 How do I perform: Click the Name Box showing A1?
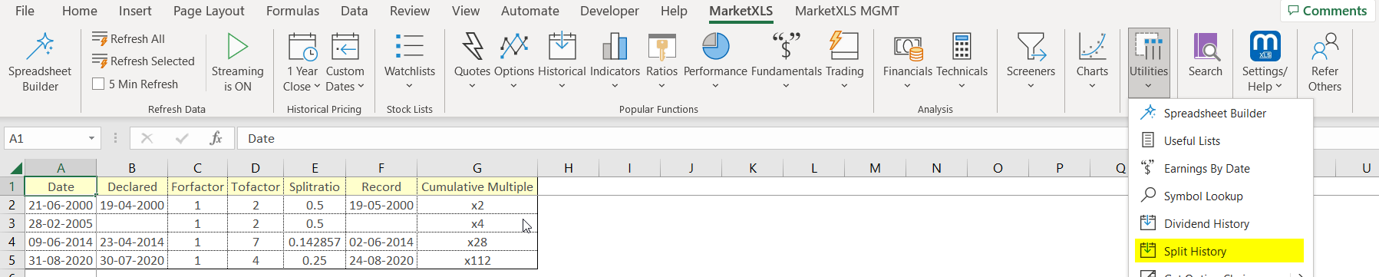coord(45,138)
